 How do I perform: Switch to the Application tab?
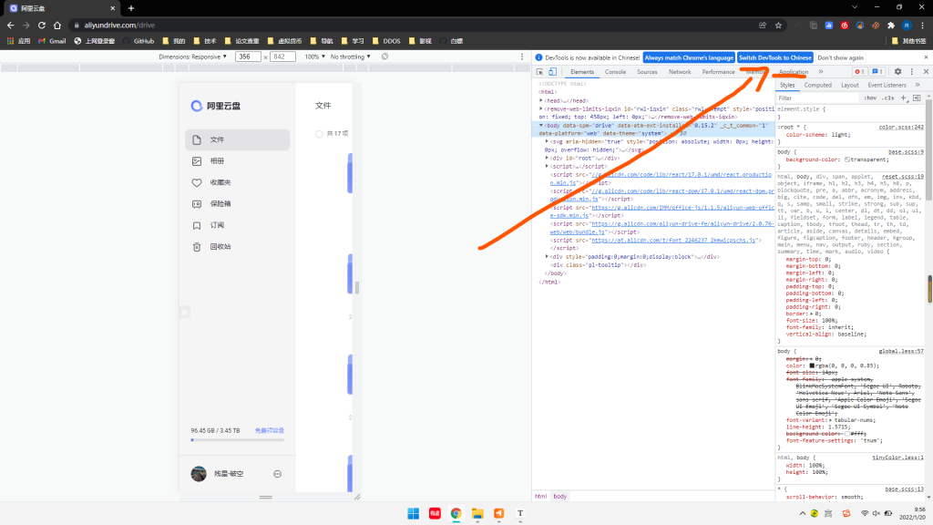(x=794, y=71)
